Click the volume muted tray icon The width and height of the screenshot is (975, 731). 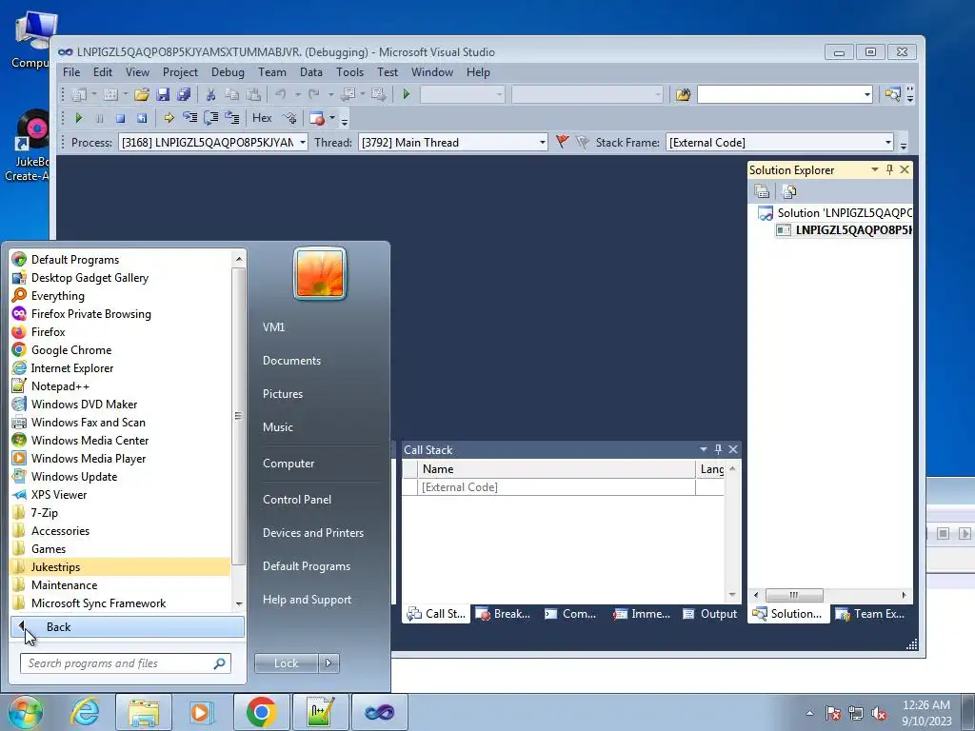click(x=879, y=714)
